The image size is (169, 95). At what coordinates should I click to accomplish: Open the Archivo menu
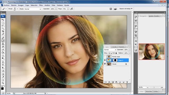7,5
